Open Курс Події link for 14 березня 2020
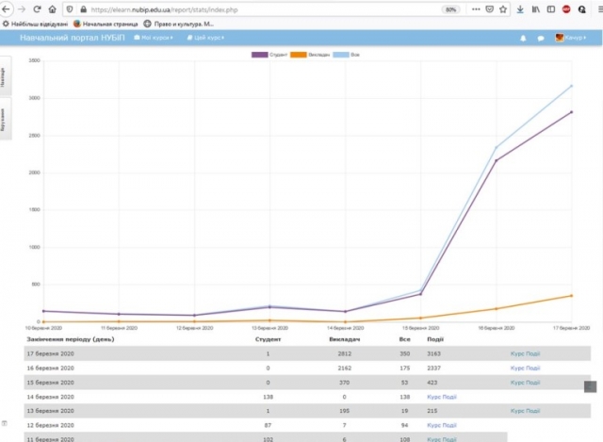Image resolution: width=603 pixels, height=442 pixels. (x=442, y=397)
